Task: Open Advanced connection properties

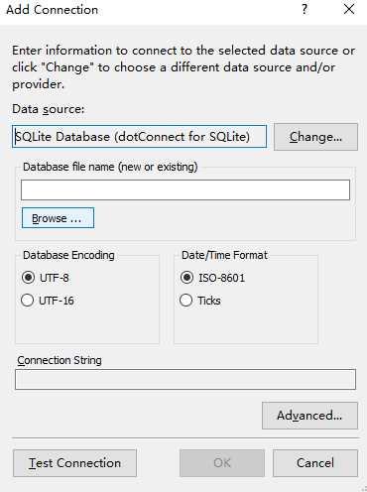Action: click(309, 416)
